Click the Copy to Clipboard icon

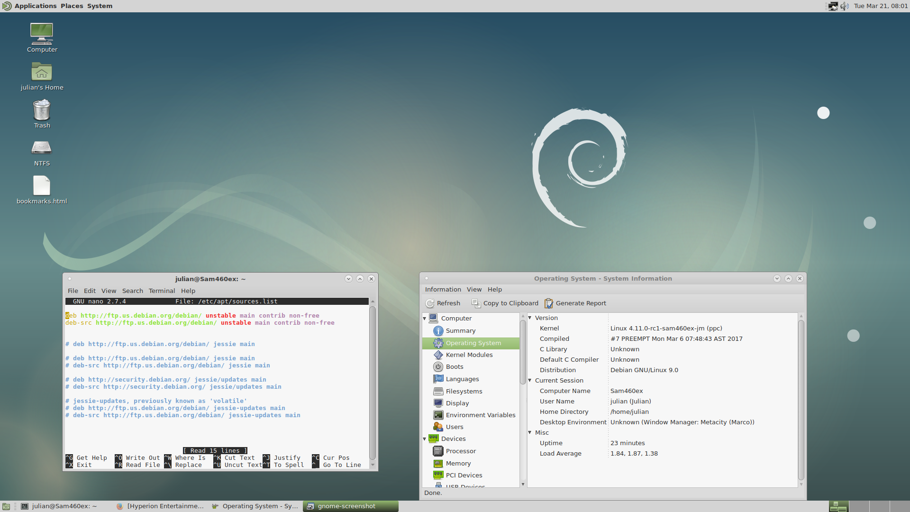[x=476, y=303]
